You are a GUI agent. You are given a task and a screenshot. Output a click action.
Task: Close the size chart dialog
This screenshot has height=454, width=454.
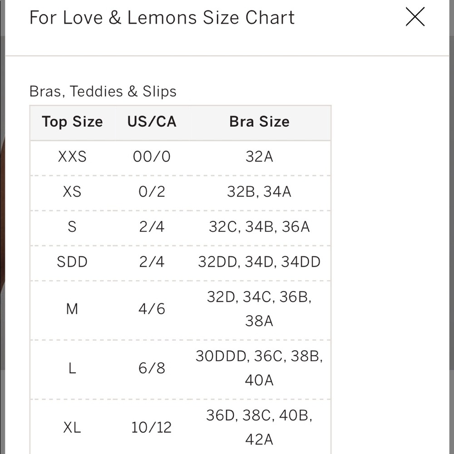[x=415, y=17]
